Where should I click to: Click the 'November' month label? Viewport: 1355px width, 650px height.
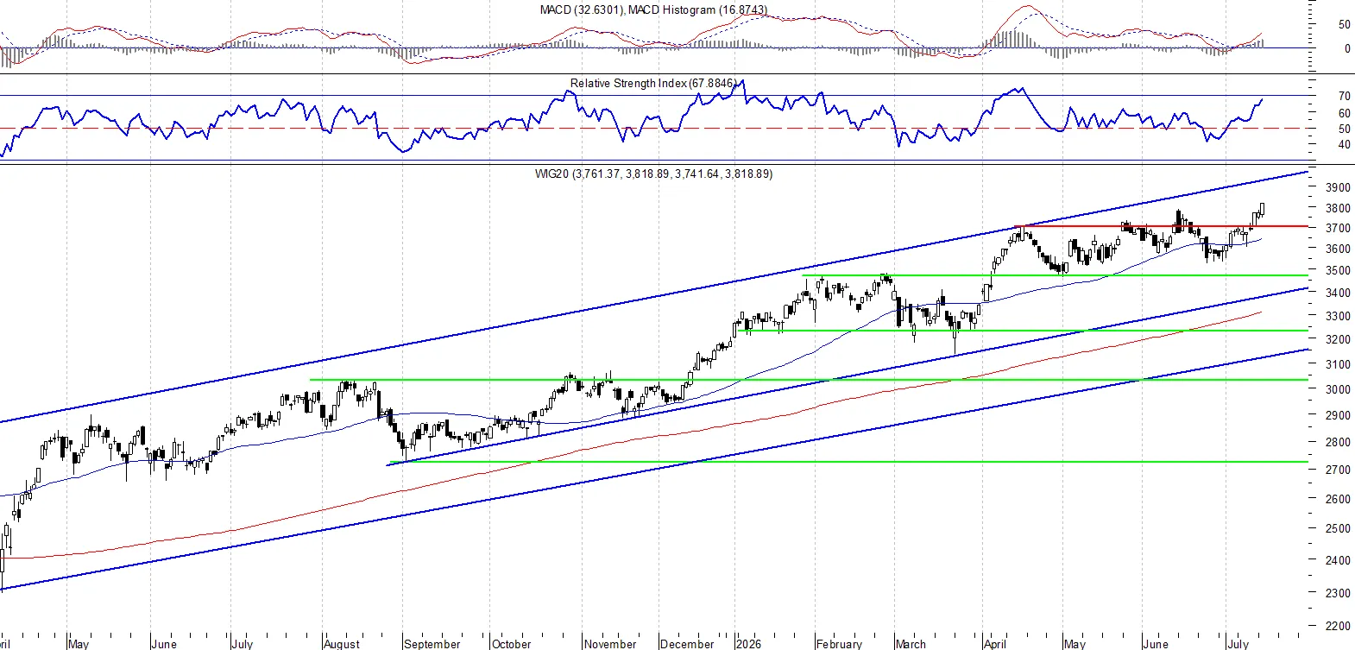(x=610, y=644)
